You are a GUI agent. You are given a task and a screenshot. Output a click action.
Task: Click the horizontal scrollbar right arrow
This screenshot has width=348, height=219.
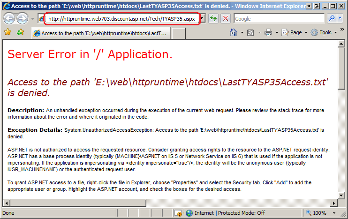(x=333, y=203)
